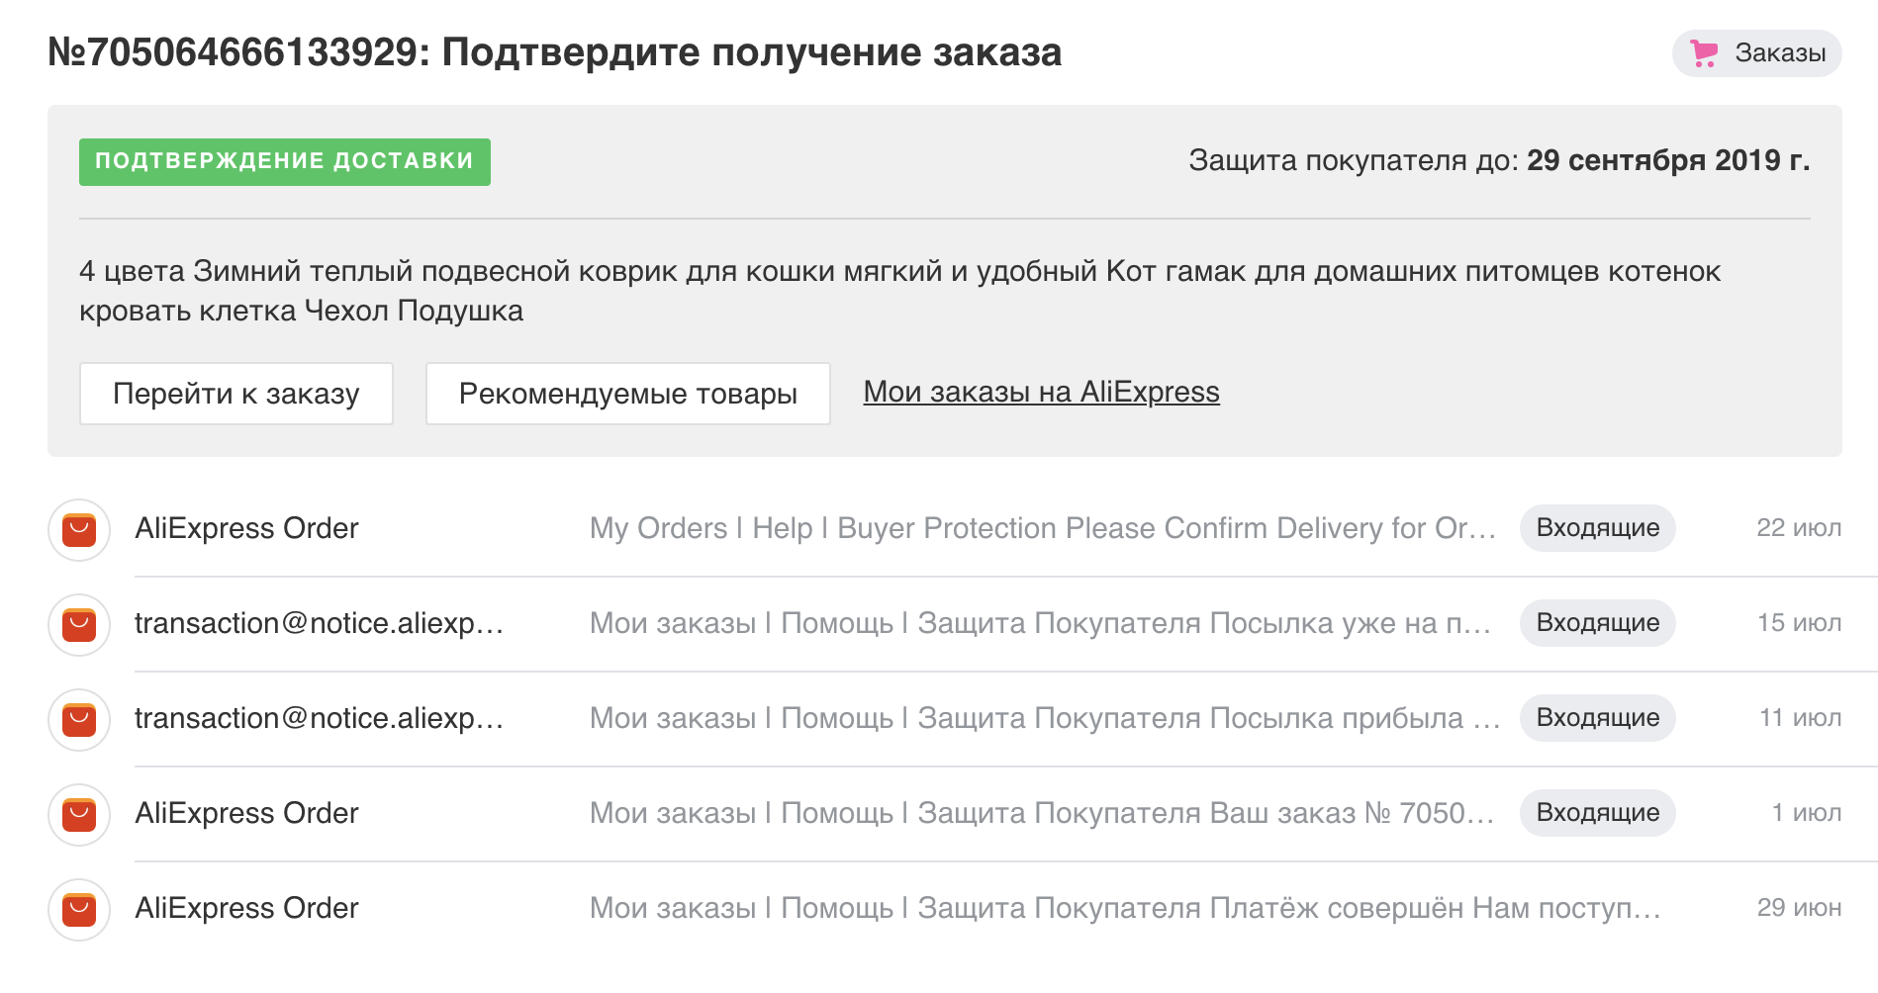
Task: Click sender AliExpress Order on 1 июл row
Action: [246, 813]
